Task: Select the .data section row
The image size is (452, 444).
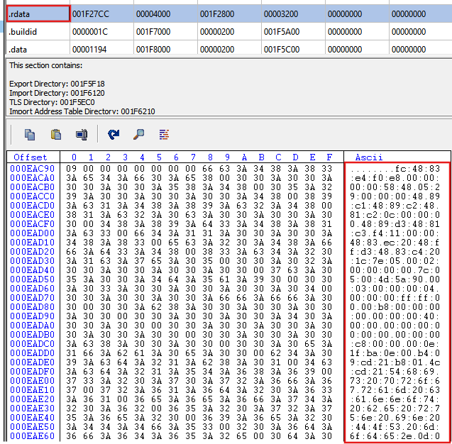Action: click(229, 48)
